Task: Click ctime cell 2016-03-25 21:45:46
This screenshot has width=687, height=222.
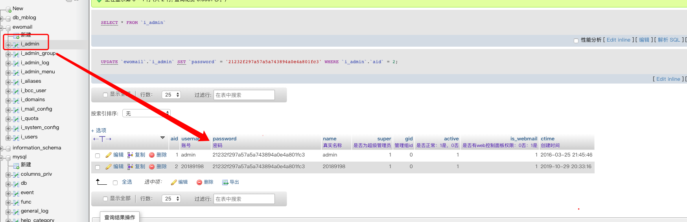Action: click(566, 155)
